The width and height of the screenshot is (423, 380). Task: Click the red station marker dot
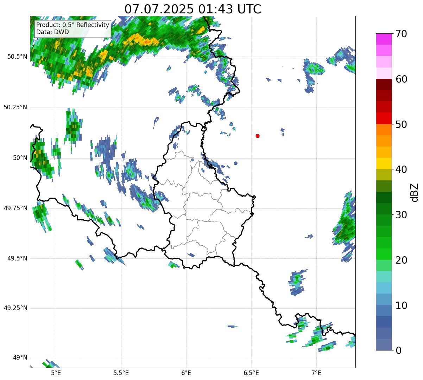tap(258, 136)
